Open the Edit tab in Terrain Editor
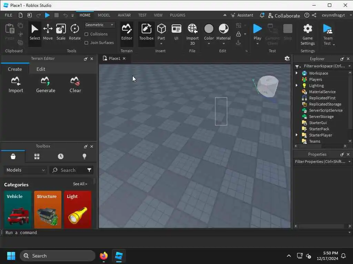This screenshot has width=353, height=264. [41, 69]
